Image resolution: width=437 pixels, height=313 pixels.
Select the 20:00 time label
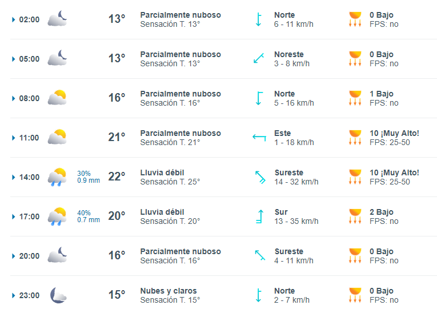pyautogui.click(x=29, y=256)
